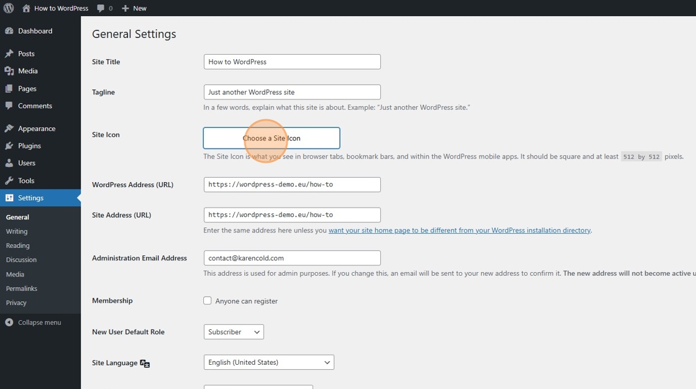Click the Posts pushpin icon
Image resolution: width=696 pixels, height=389 pixels.
pos(9,53)
